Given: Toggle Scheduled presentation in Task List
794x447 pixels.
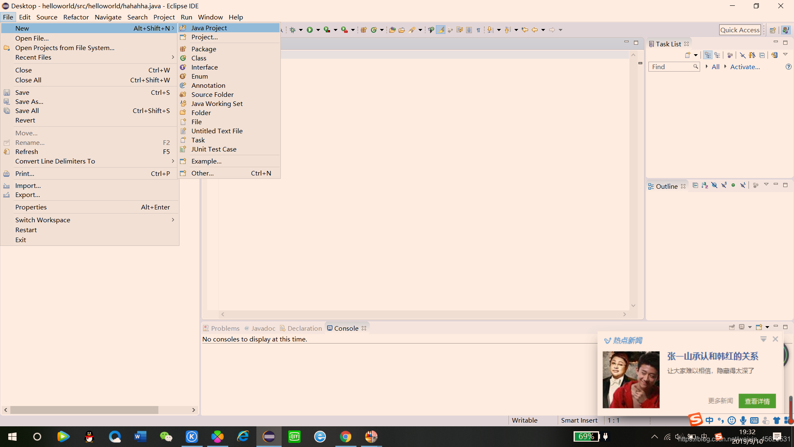Looking at the screenshot, I should pyautogui.click(x=717, y=55).
